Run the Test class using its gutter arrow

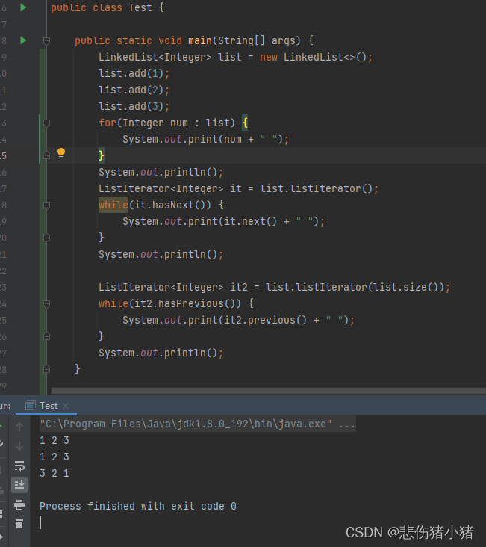click(23, 7)
